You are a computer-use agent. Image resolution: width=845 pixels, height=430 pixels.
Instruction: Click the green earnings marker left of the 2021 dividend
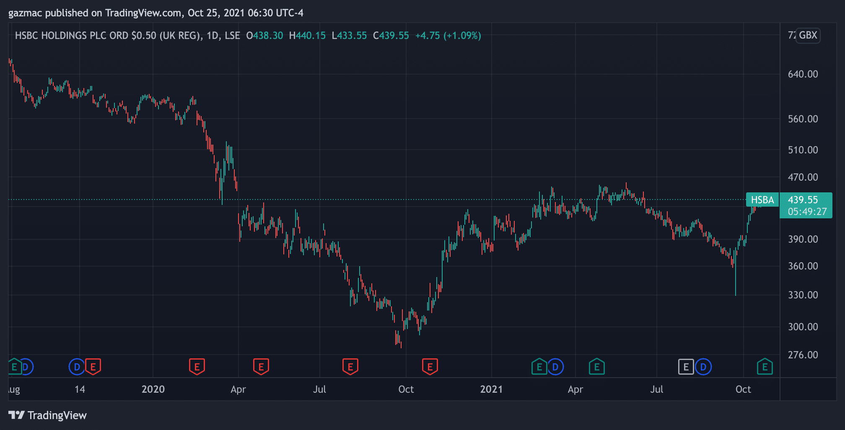tap(539, 367)
